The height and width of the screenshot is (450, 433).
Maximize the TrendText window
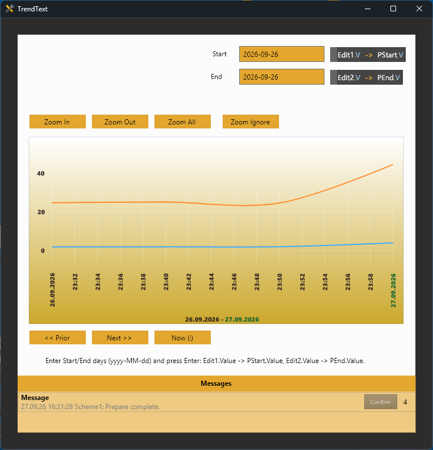tap(393, 9)
